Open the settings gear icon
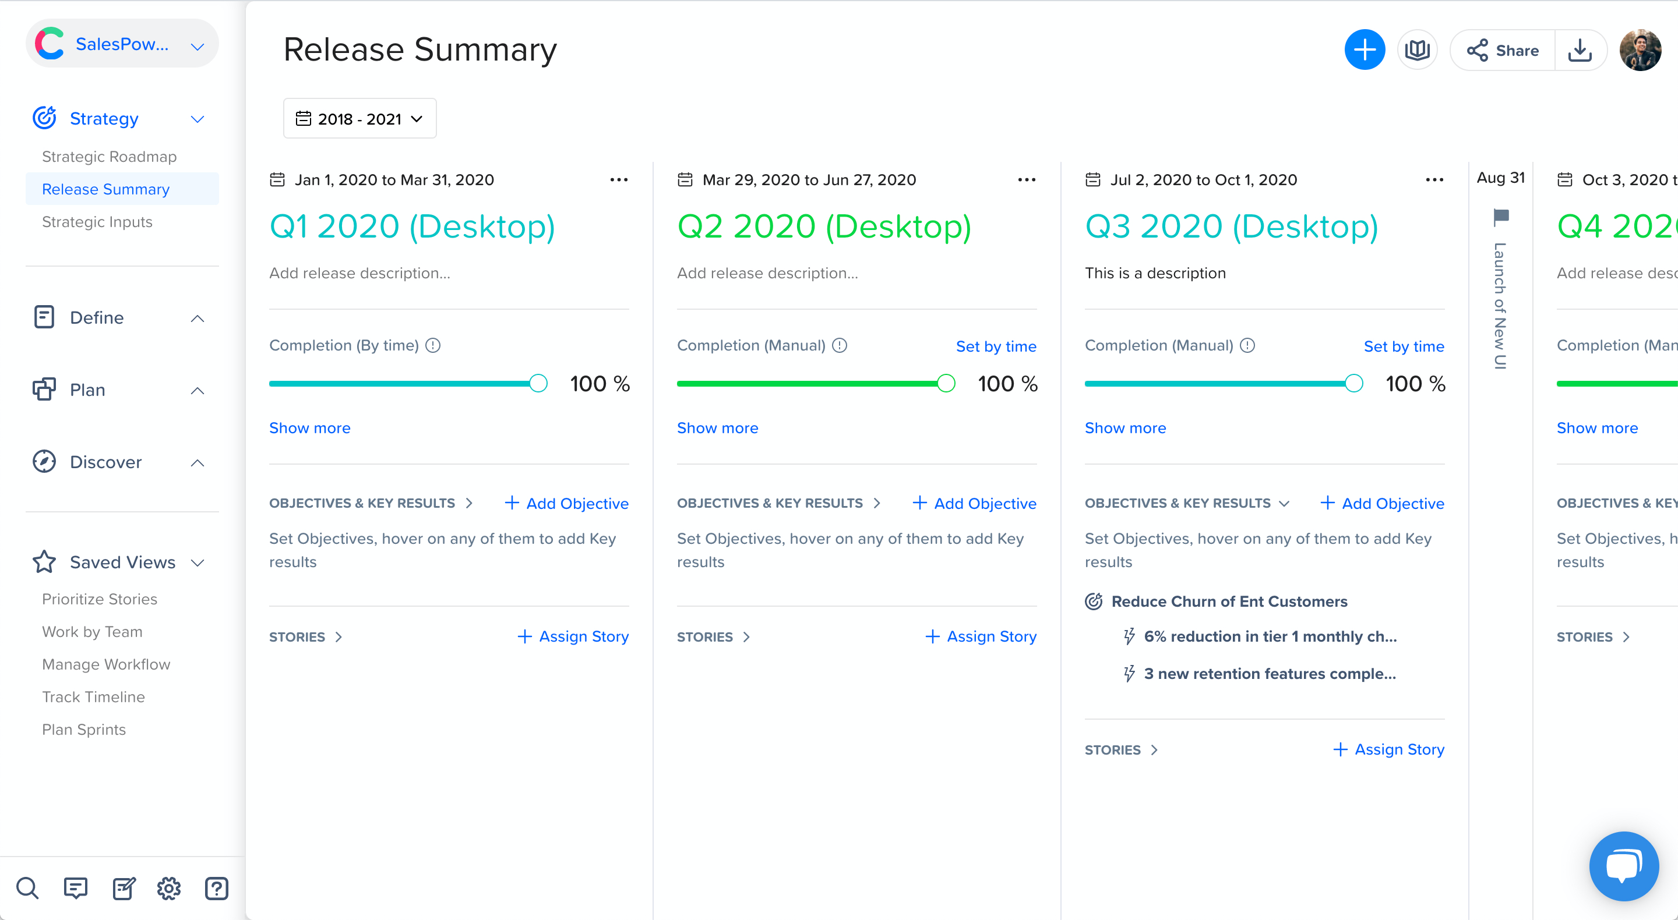 pos(169,887)
